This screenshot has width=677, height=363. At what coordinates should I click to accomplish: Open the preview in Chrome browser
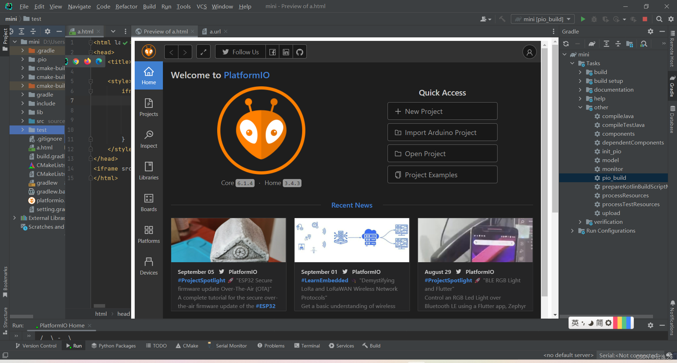point(76,61)
